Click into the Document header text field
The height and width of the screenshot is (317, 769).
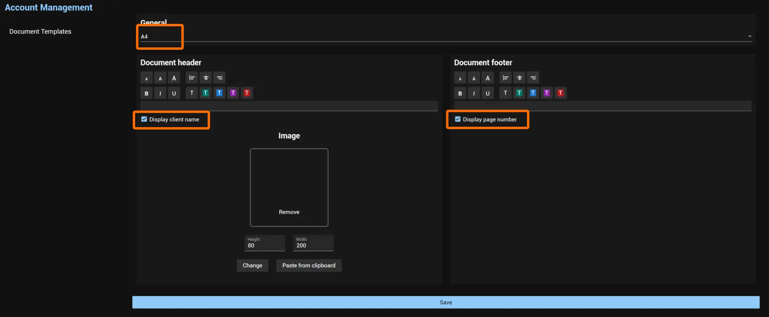[289, 106]
